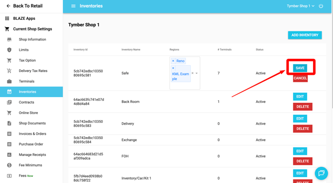The image size is (333, 183).
Task: Select the Inventories menu item
Action: click(x=31, y=92)
